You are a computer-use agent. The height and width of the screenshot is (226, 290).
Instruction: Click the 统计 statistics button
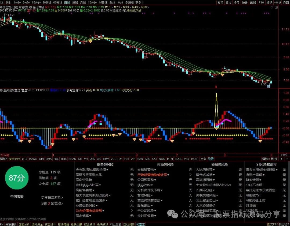point(245,3)
